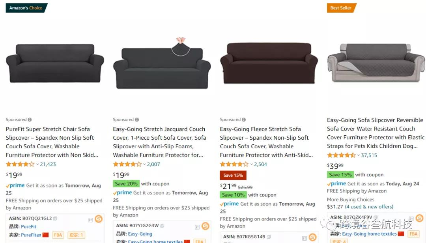Click the Sponsored info icon on PureFit listing
426x243 pixels.
tap(30, 120)
